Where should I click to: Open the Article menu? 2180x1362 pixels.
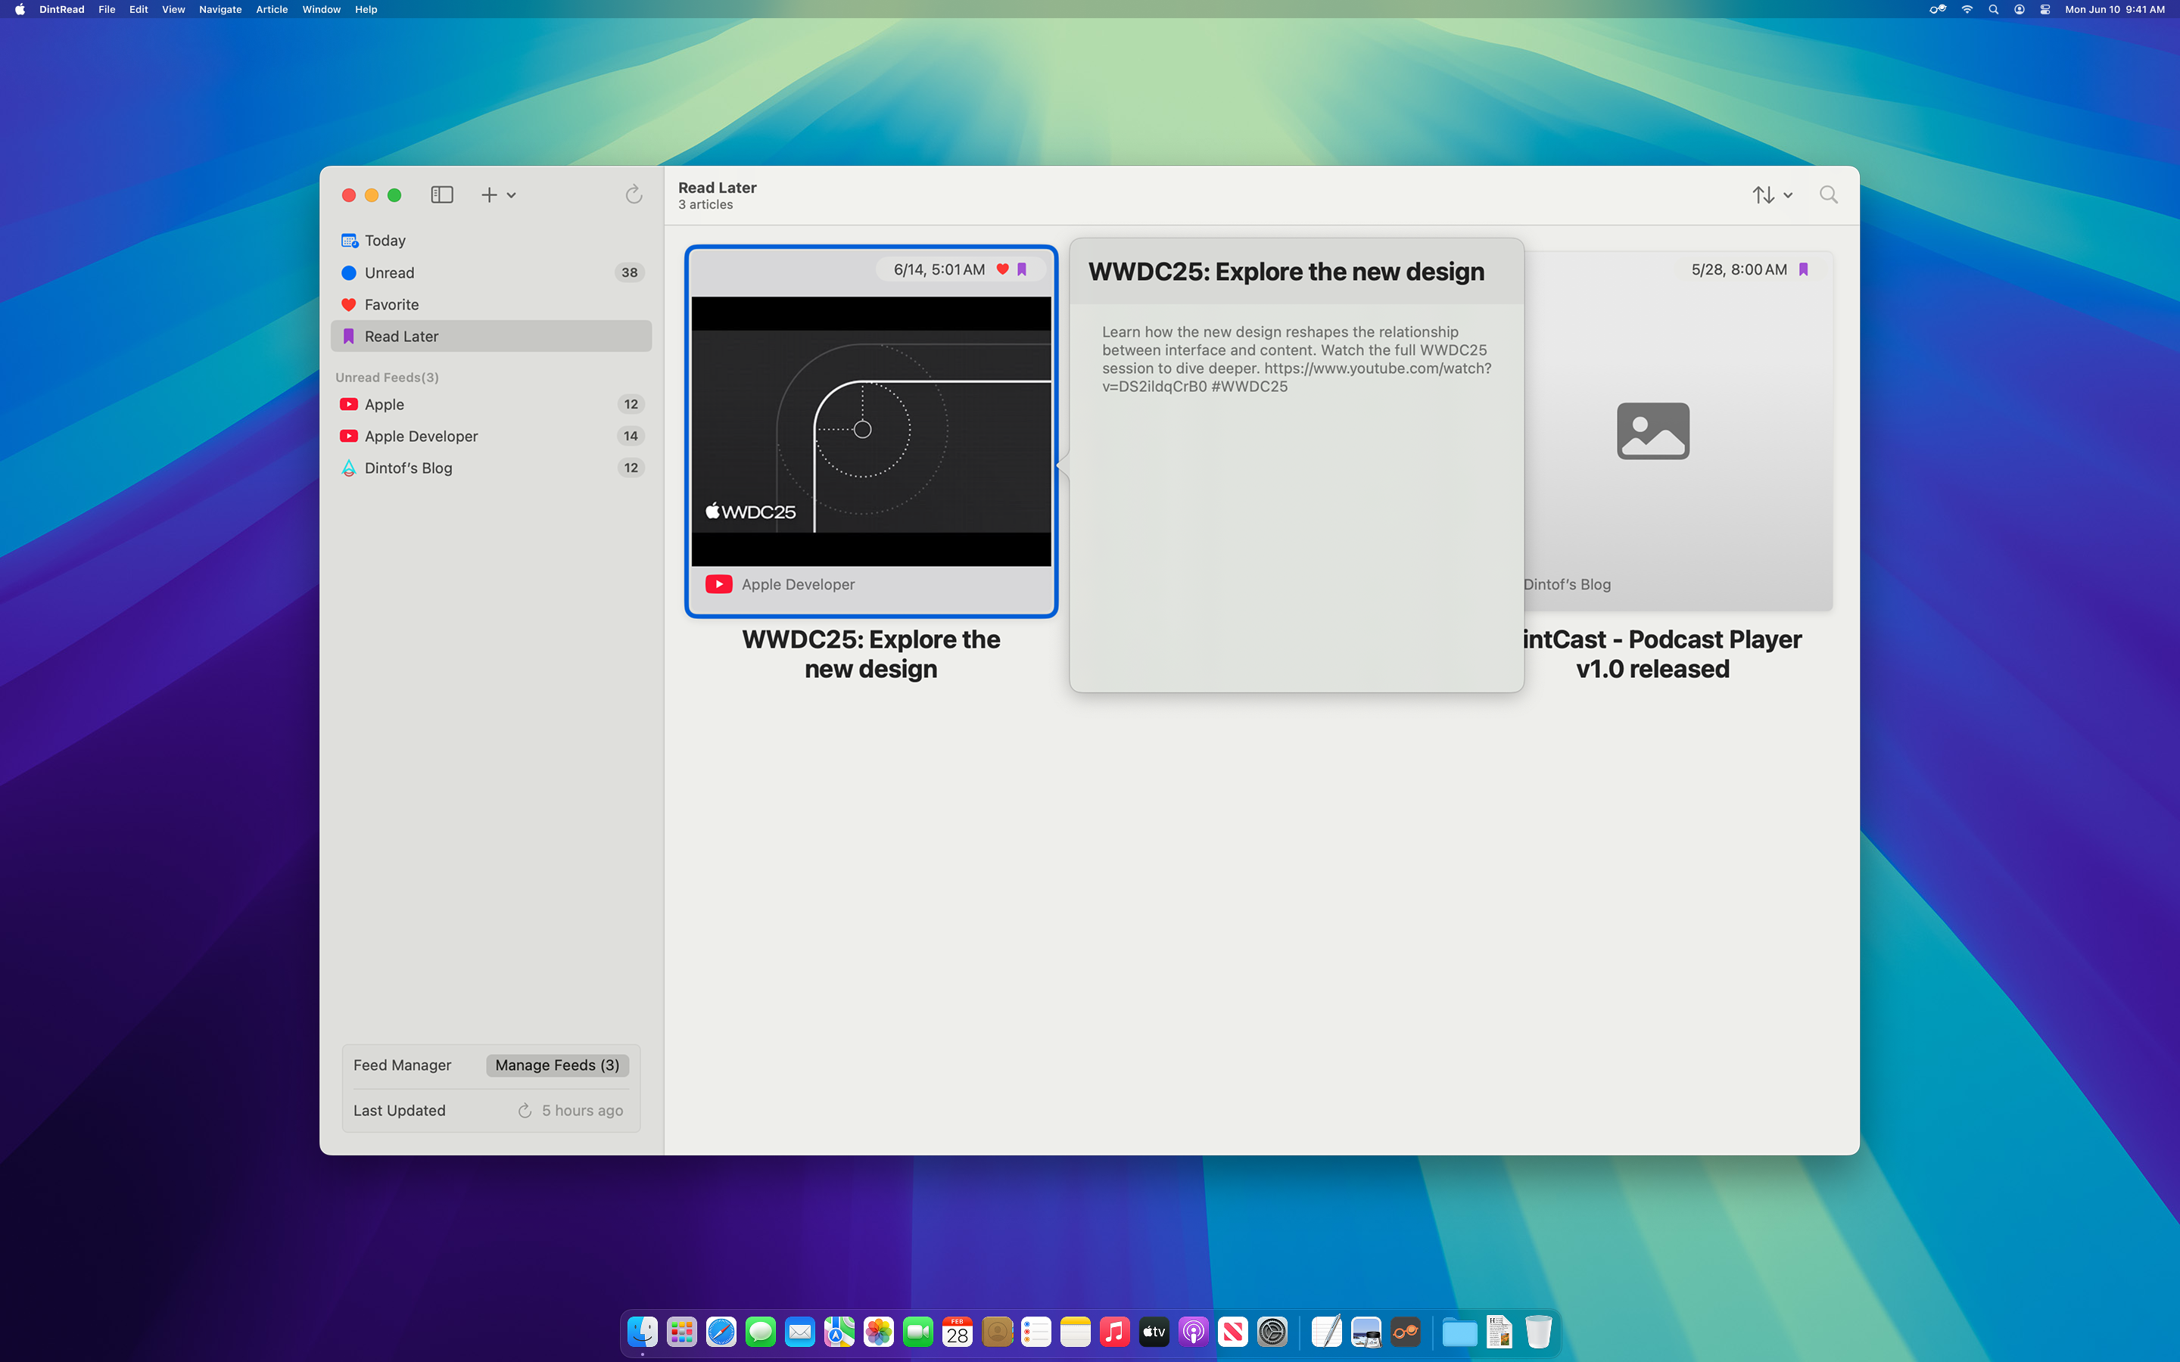271,9
